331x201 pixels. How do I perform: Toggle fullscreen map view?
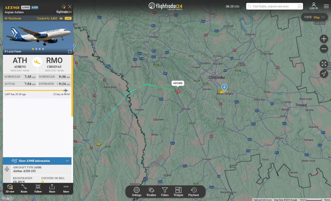click(324, 64)
